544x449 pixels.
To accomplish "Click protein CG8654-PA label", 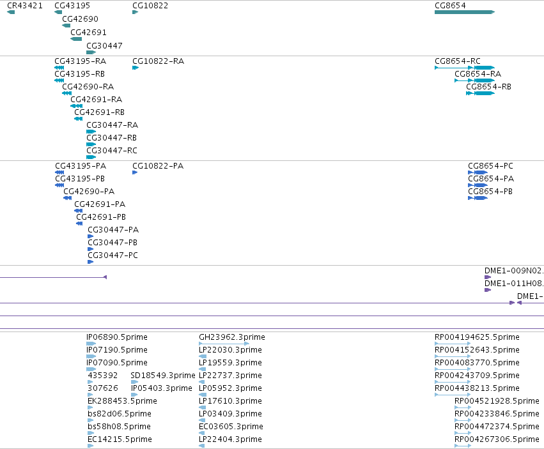I will [x=492, y=179].
